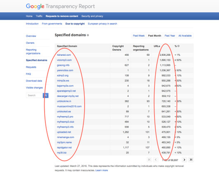Open the xdmp3.org domain link
This screenshot has width=219, height=183.
click(63, 76)
